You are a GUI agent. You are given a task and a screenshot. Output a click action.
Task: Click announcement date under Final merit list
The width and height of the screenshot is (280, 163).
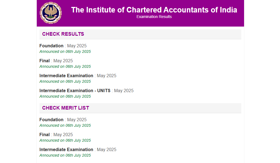65,140
